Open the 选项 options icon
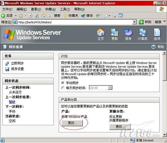Viewport: 167px width, 143px height. 157,33
